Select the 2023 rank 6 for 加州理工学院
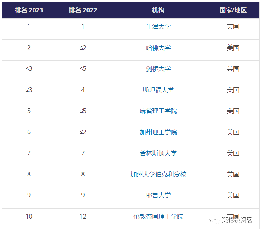 [x=29, y=132]
